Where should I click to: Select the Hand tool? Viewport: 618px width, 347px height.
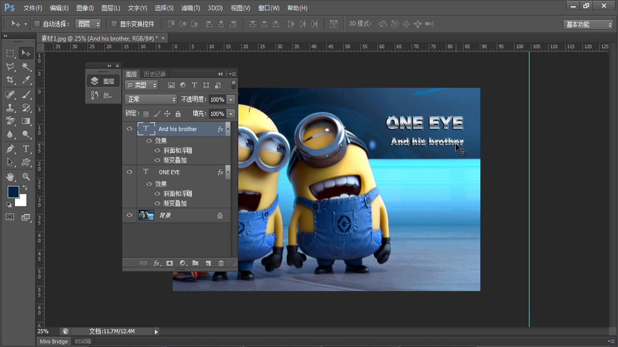[x=10, y=177]
